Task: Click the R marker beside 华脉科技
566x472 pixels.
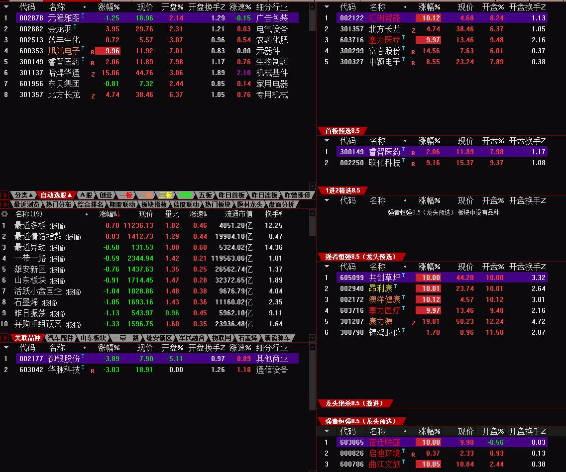Action: coord(93,371)
